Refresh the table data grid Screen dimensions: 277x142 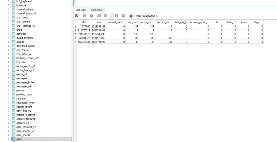coord(77,16)
